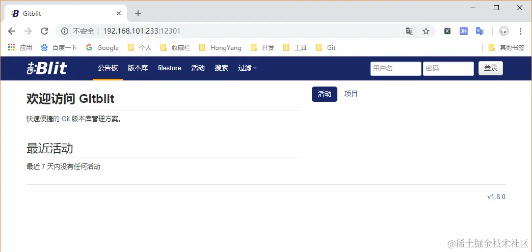This screenshot has width=532, height=252.
Task: Open the translate page icon in address bar
Action: [410, 31]
